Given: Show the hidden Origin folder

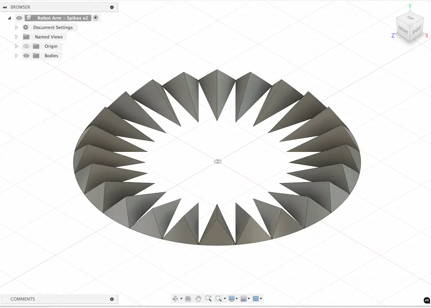Looking at the screenshot, I should point(26,46).
